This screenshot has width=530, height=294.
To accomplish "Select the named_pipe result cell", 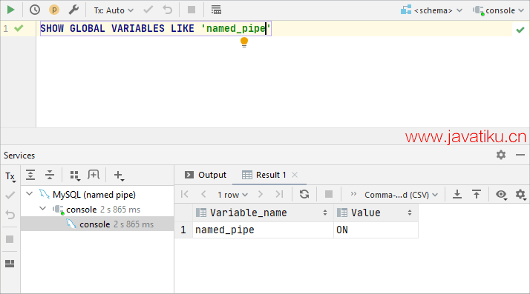I will point(263,230).
